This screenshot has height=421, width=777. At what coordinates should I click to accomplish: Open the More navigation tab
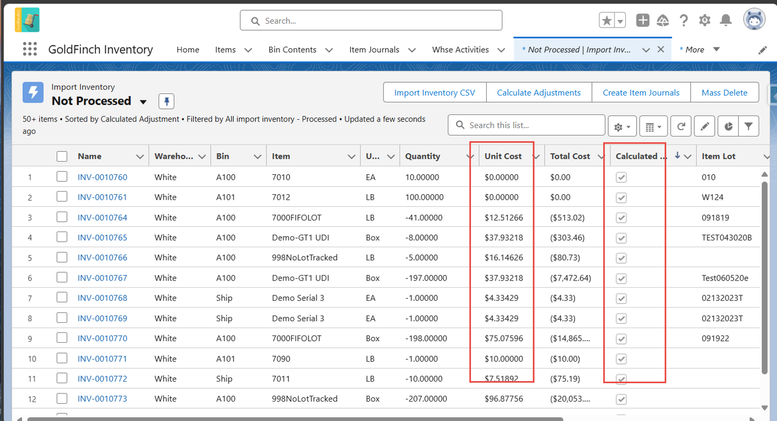pos(700,50)
